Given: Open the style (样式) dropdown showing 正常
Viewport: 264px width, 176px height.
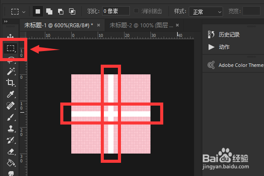Looking at the screenshot, I should [x=206, y=11].
